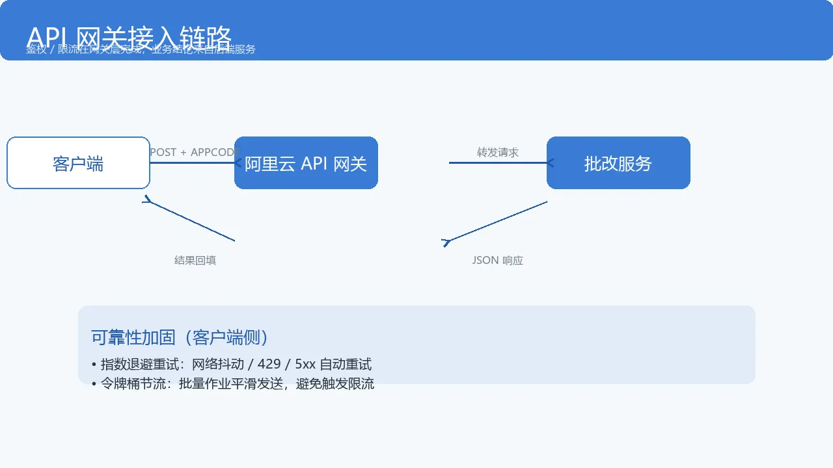The width and height of the screenshot is (833, 468).
Task: Select the 客户端 box
Action: [78, 162]
